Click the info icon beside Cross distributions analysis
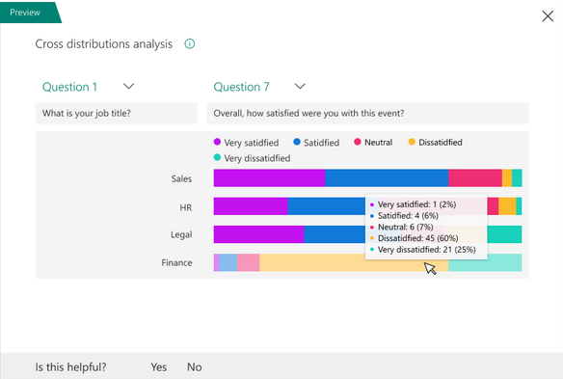Screen dimensions: 563x379 click(x=190, y=43)
